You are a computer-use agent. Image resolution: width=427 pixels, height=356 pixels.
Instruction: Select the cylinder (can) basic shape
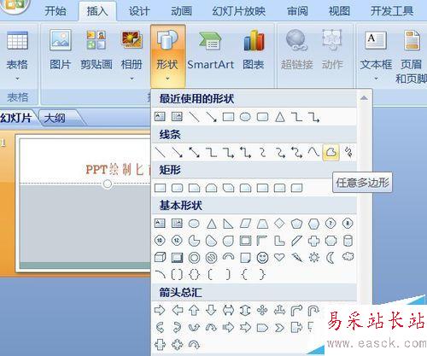point(348,241)
